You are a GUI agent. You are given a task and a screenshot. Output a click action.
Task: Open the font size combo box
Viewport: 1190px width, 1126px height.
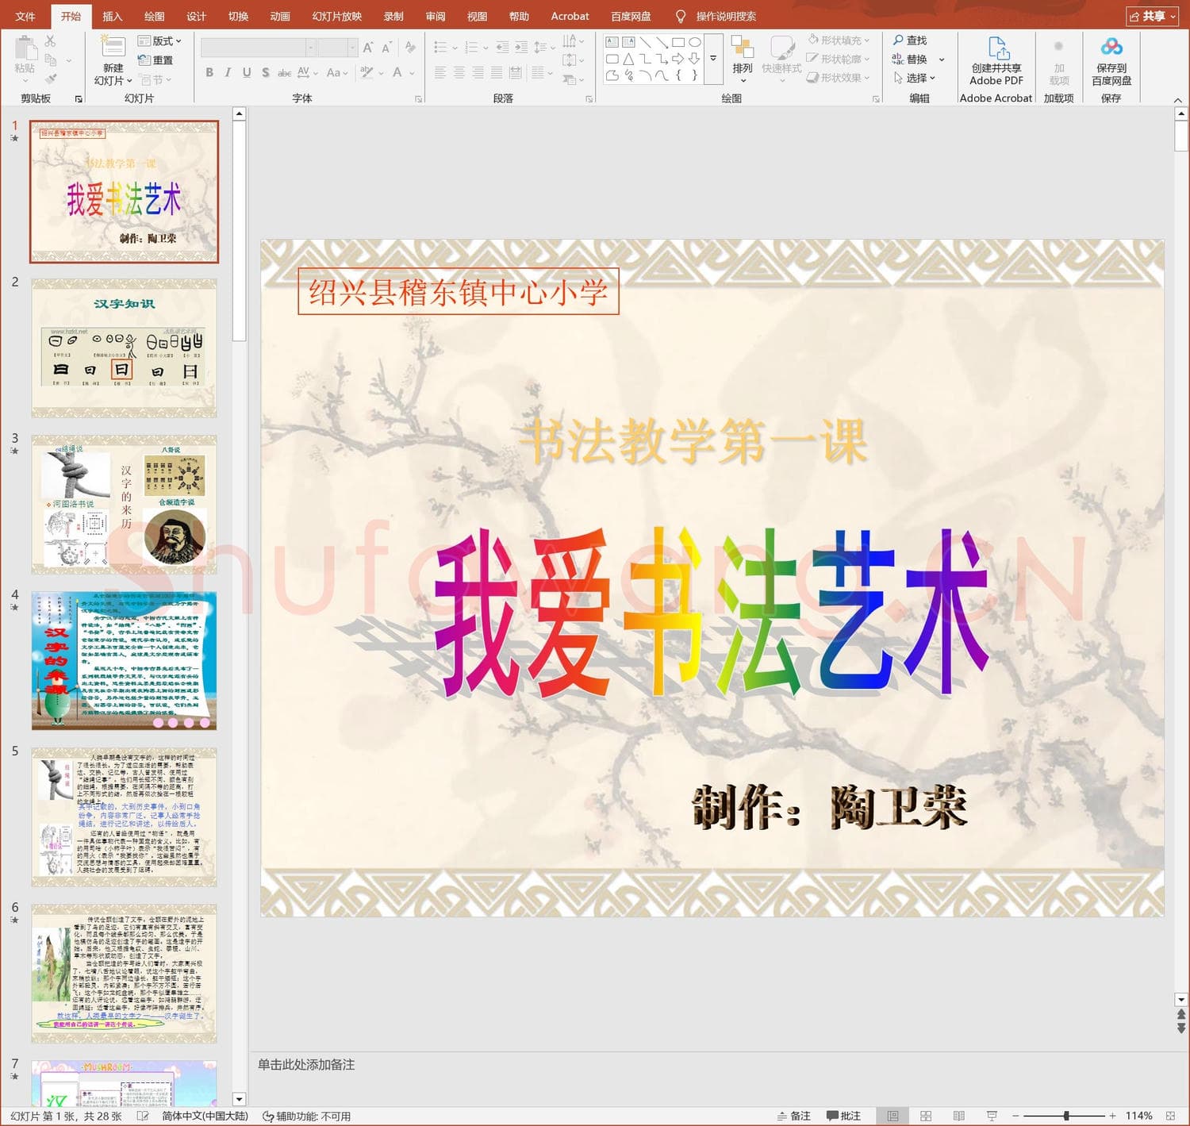point(338,48)
